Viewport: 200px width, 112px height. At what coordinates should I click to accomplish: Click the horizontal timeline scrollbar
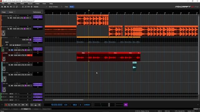coord(68,100)
